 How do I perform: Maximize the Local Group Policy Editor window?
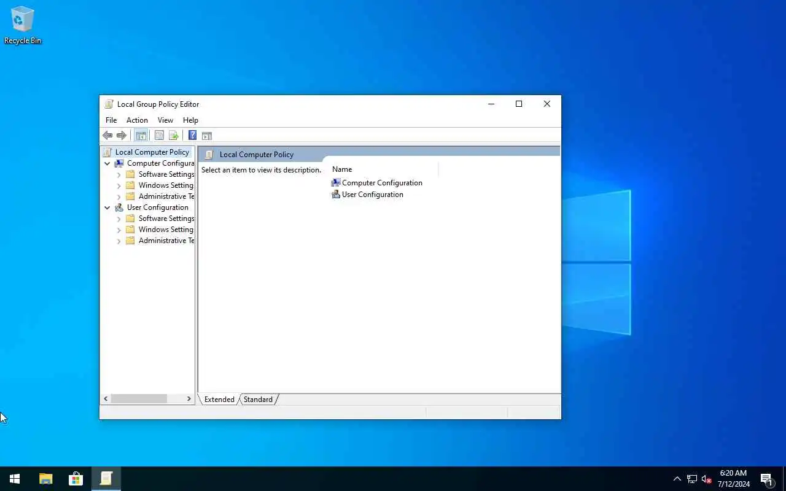coord(519,104)
